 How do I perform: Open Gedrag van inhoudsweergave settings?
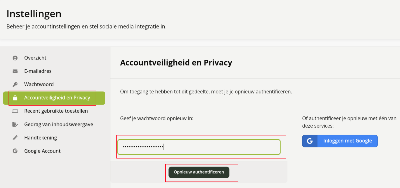click(x=58, y=124)
